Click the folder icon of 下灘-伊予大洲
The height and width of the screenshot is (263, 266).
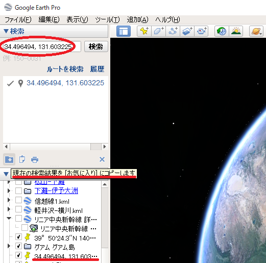28,191
